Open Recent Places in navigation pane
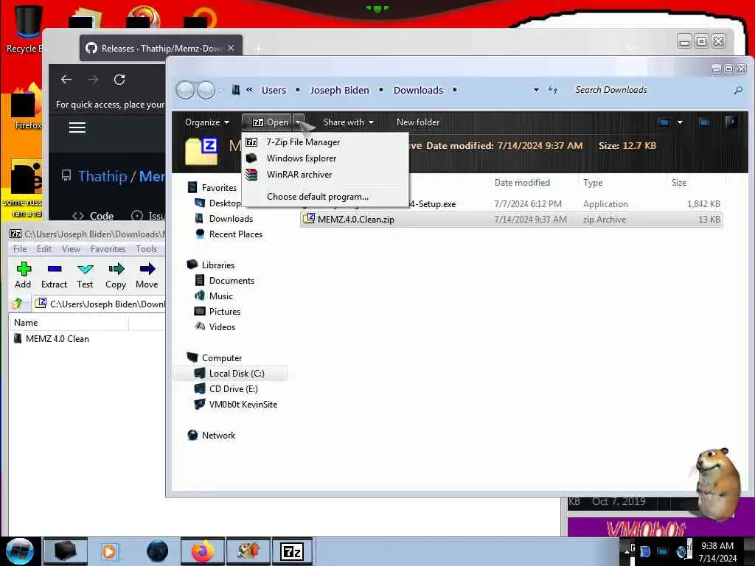Screen dimensions: 755x566 [235, 234]
